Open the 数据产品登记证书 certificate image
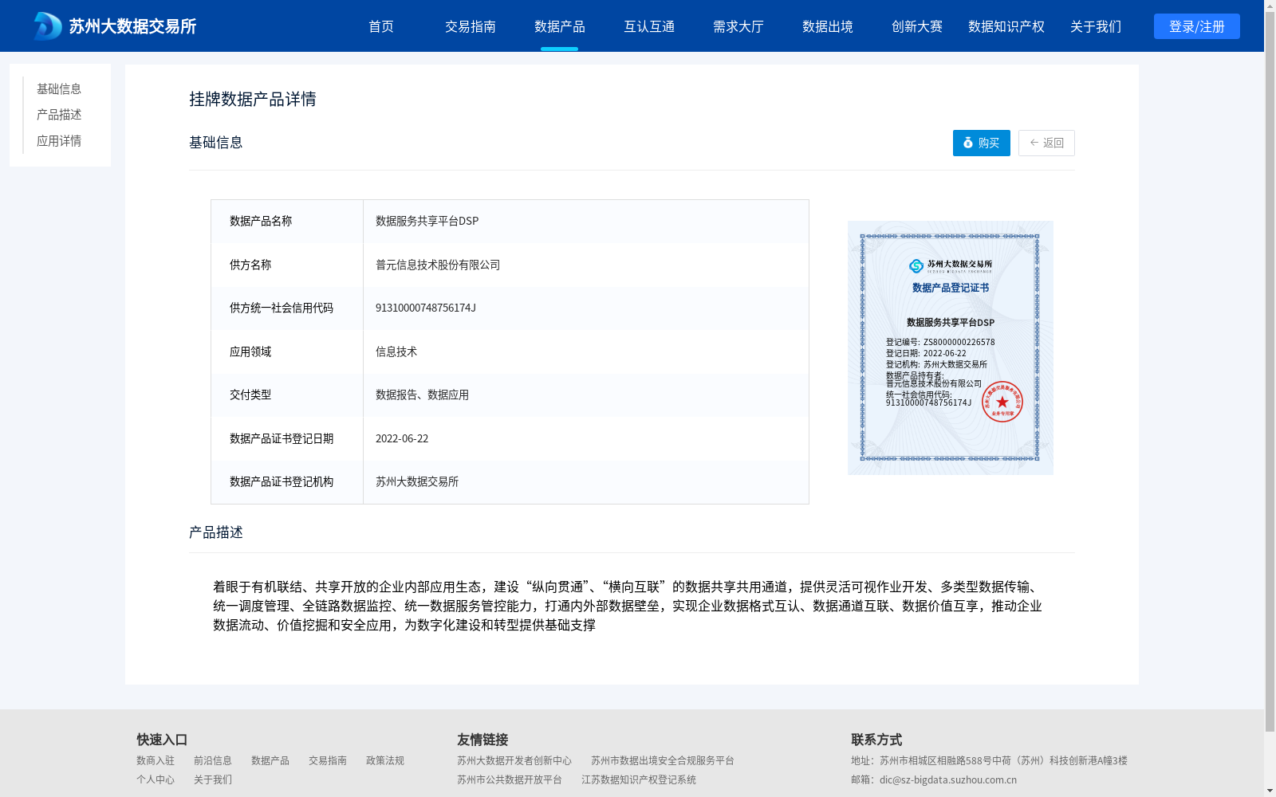Viewport: 1276px width, 797px height. 951,347
